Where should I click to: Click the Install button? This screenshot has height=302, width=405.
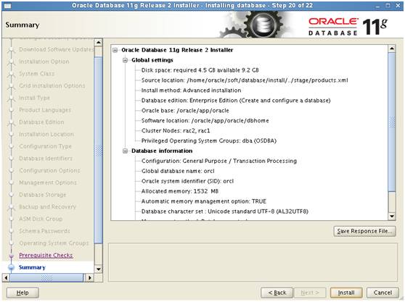click(346, 293)
